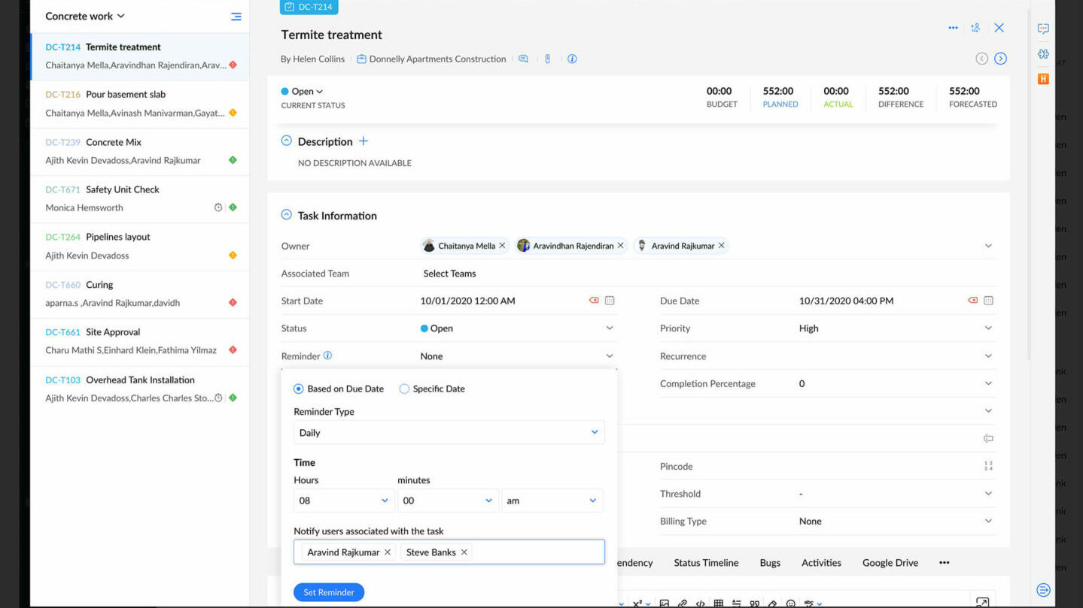The image size is (1083, 608).
Task: Close the Termite treatment task panel
Action: pos(999,28)
